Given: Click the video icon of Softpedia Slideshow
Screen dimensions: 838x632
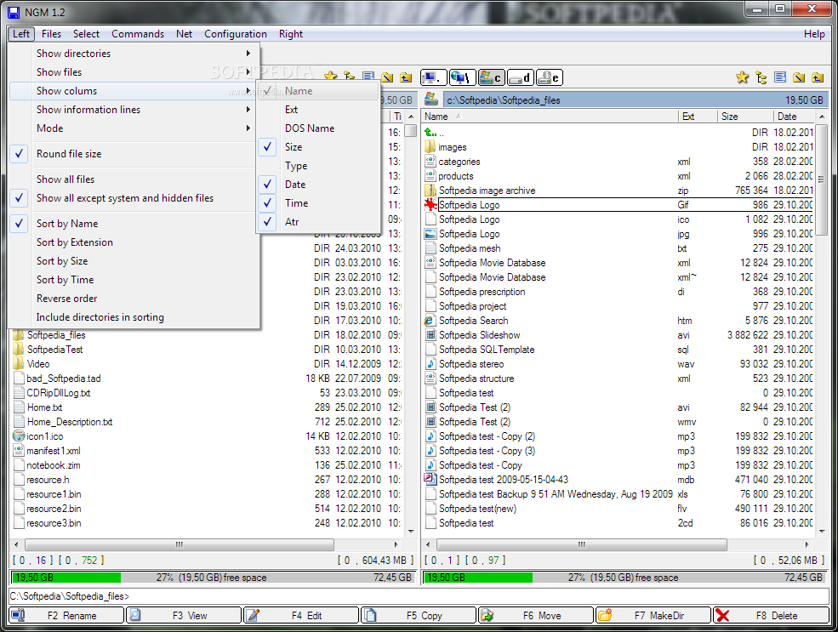Looking at the screenshot, I should tap(430, 335).
